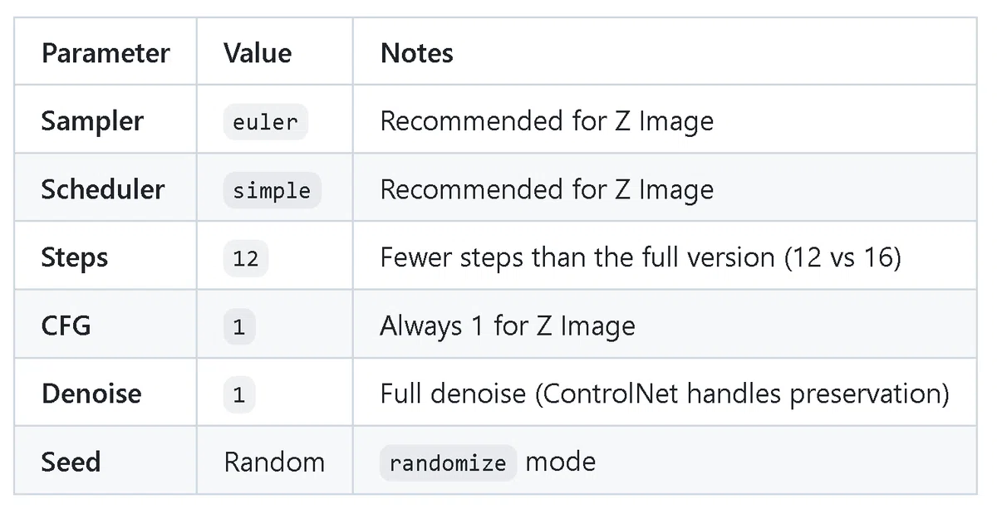Click the 'randomize' code tag
997x509 pixels.
[x=448, y=463]
